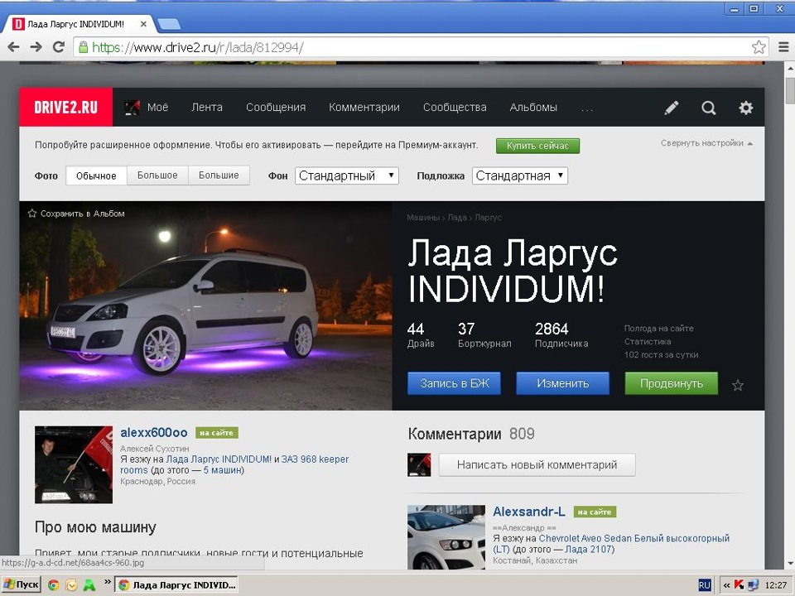Open the 5 машин link
Image resolution: width=795 pixels, height=596 pixels.
(222, 470)
